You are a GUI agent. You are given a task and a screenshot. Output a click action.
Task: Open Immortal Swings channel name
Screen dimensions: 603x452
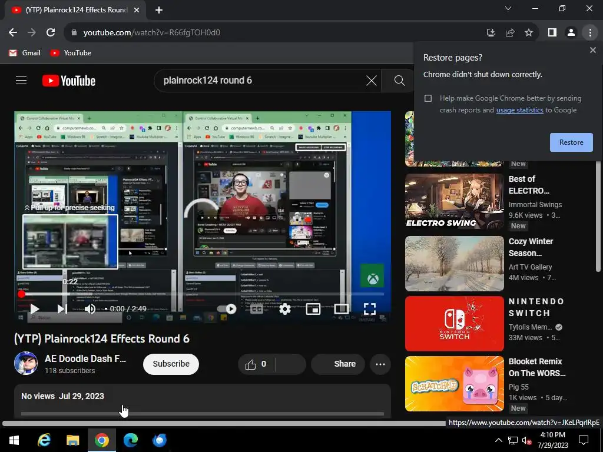pos(535,204)
